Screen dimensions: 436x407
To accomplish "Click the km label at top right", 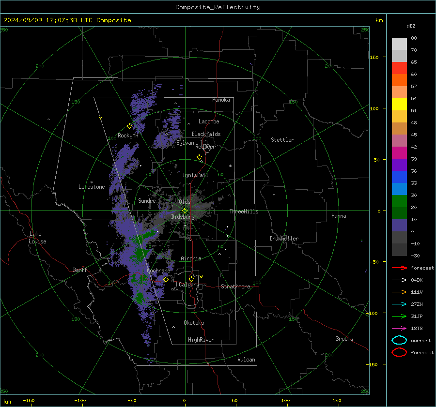I will pos(379,20).
